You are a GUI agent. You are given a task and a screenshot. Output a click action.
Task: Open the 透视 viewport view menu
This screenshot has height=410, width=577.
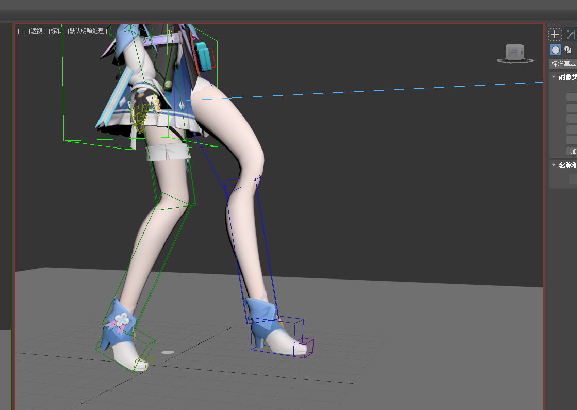(37, 31)
